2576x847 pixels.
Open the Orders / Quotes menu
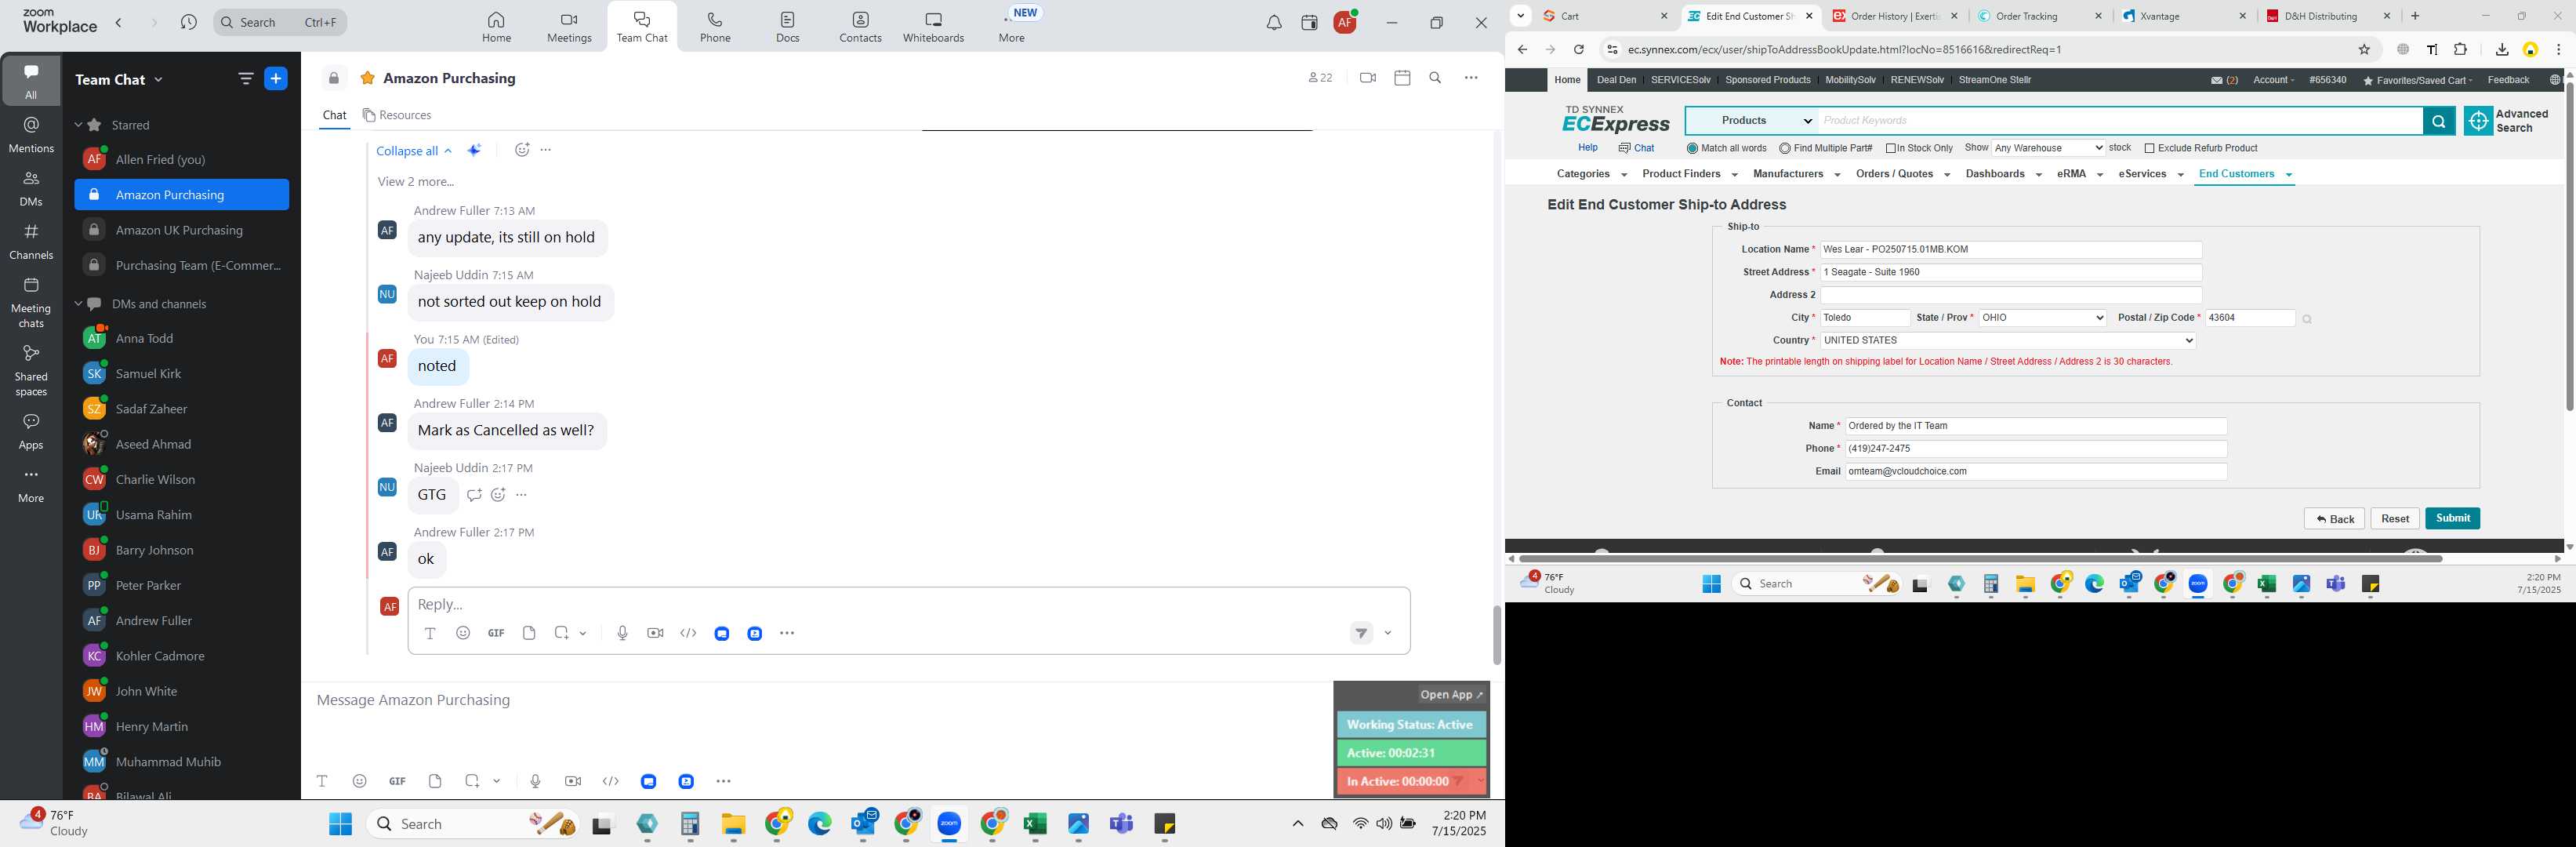pyautogui.click(x=1902, y=174)
